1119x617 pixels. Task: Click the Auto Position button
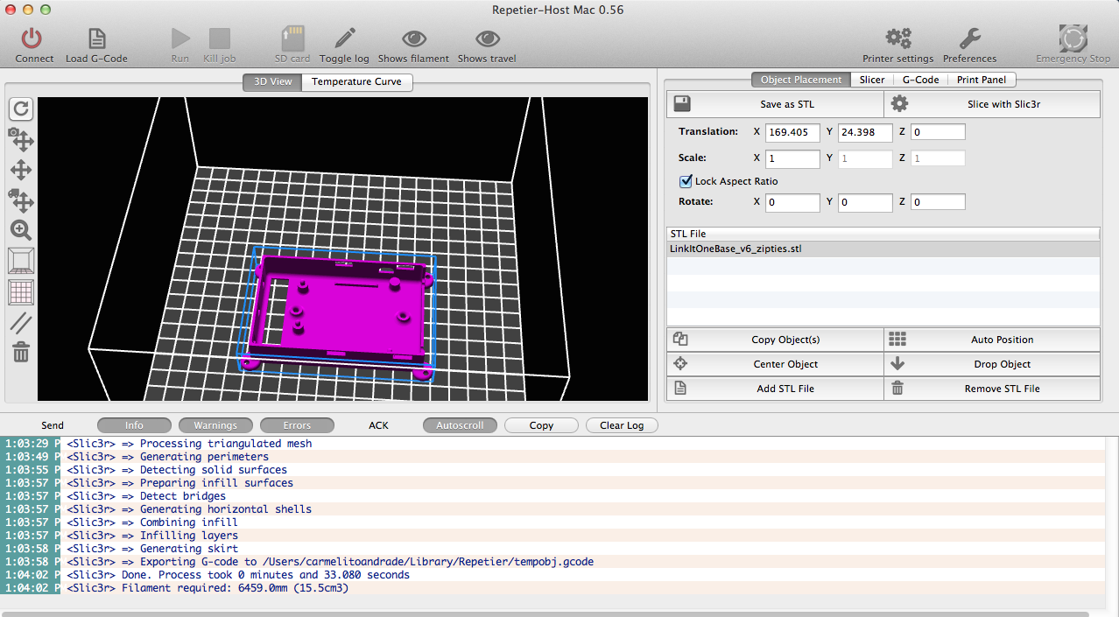point(992,340)
